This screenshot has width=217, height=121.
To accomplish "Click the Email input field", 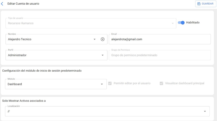I will (159, 39).
